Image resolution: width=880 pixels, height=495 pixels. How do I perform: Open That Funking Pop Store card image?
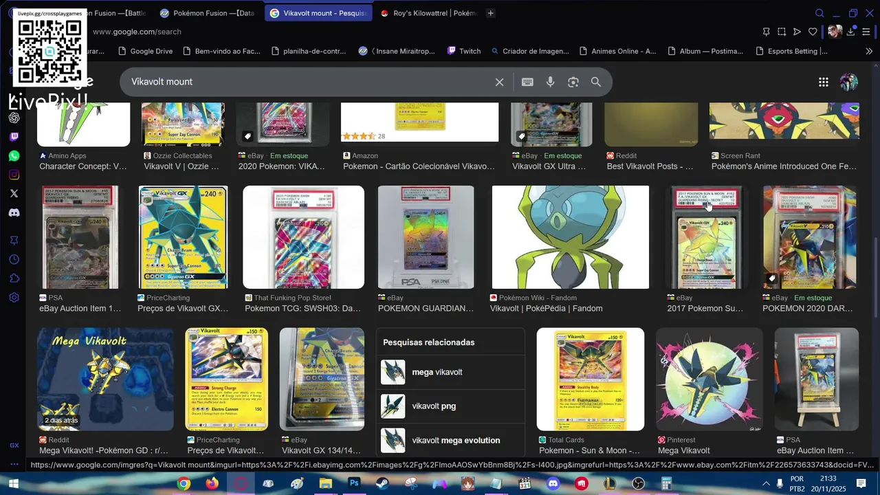coord(303,237)
